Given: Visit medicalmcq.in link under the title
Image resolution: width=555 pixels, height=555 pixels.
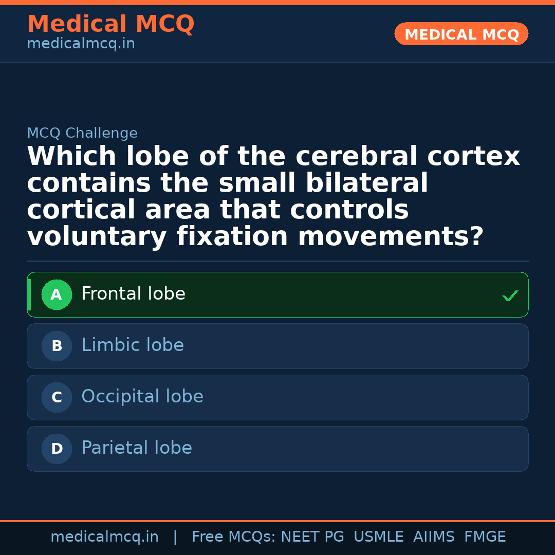Looking at the screenshot, I should [81, 44].
